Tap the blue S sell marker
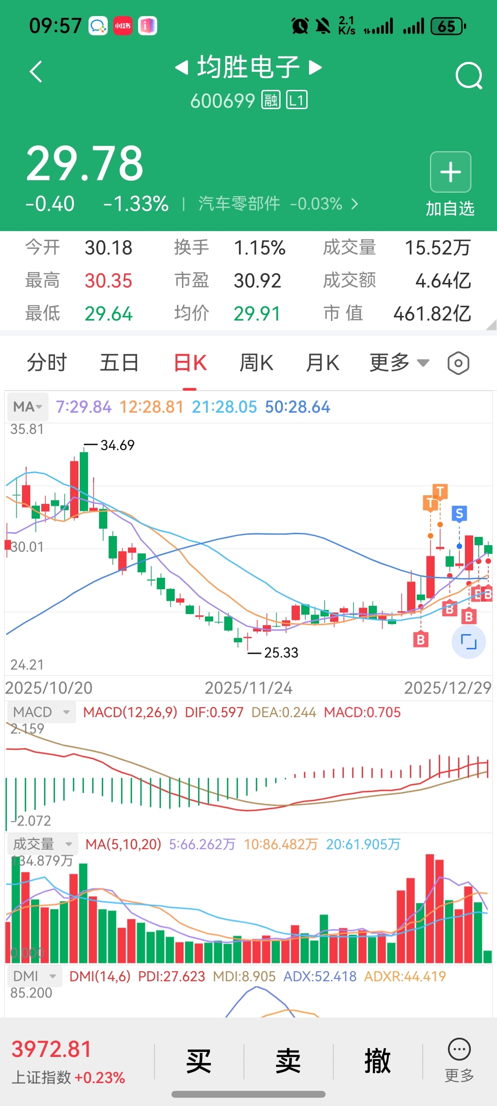The height and width of the screenshot is (1106, 497). (x=459, y=514)
